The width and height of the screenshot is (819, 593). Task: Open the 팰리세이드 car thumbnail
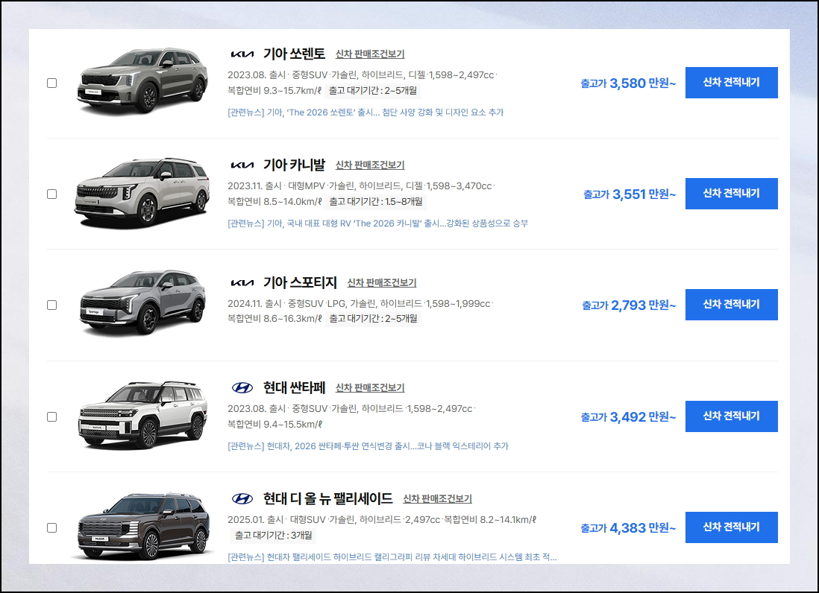144,526
